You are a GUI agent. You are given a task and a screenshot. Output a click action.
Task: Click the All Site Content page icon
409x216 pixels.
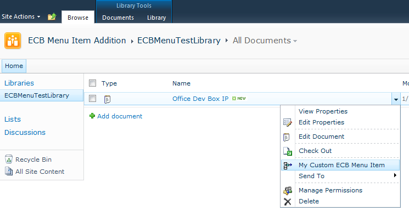[9, 171]
